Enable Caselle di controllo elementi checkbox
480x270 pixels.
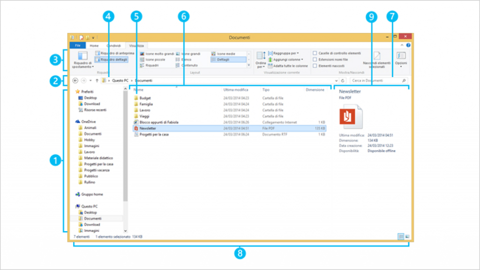[x=315, y=54]
